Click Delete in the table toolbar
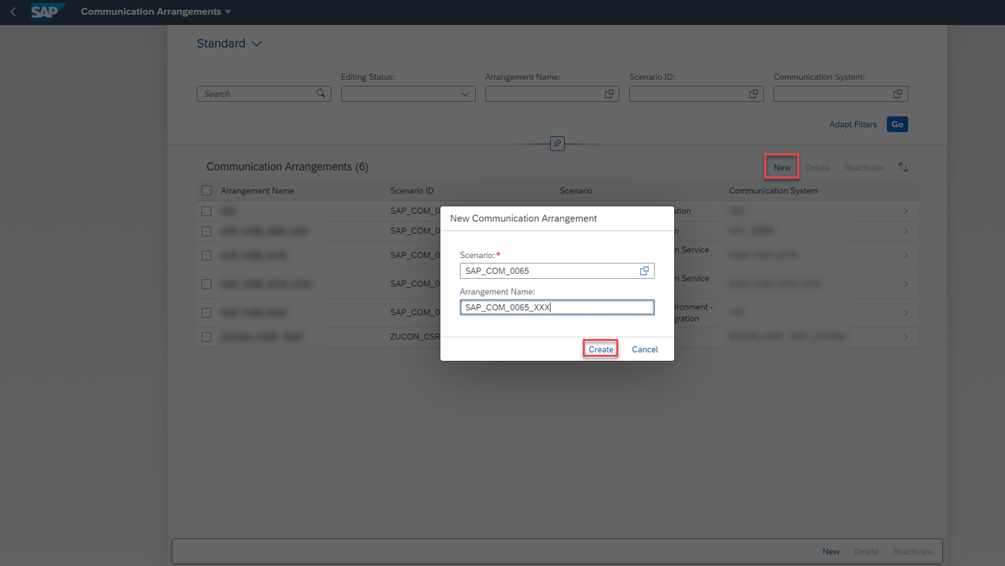The width and height of the screenshot is (1005, 566). [817, 167]
